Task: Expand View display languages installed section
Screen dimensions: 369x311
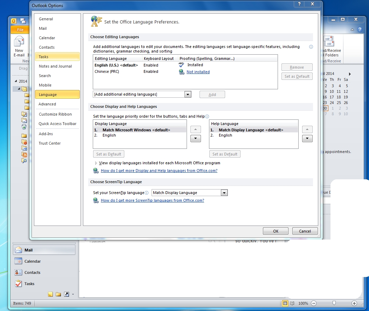Action: [x=96, y=163]
